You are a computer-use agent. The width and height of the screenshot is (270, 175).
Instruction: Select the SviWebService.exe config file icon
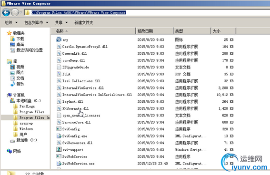59,163
